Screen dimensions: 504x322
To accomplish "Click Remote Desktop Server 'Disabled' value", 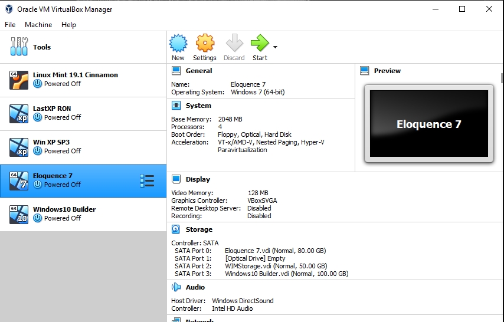I will (x=259, y=208).
